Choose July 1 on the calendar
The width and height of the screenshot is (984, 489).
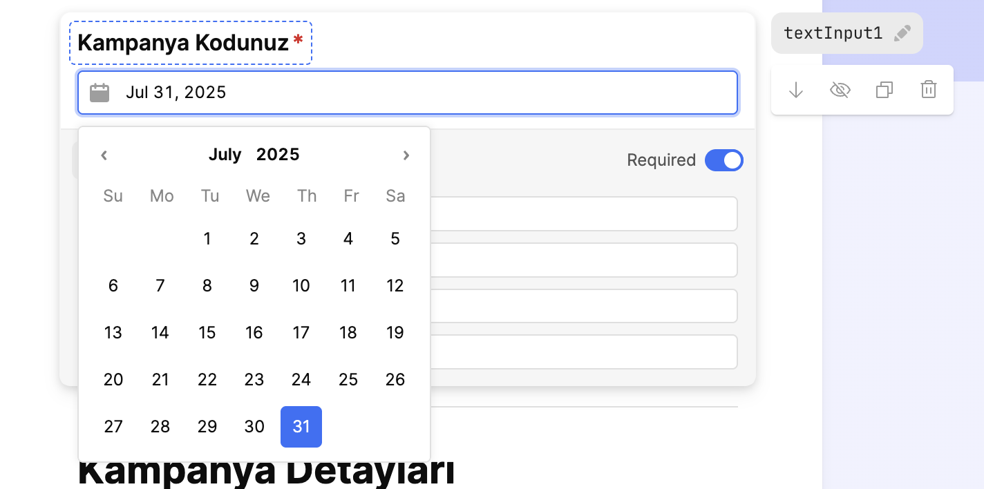207,239
